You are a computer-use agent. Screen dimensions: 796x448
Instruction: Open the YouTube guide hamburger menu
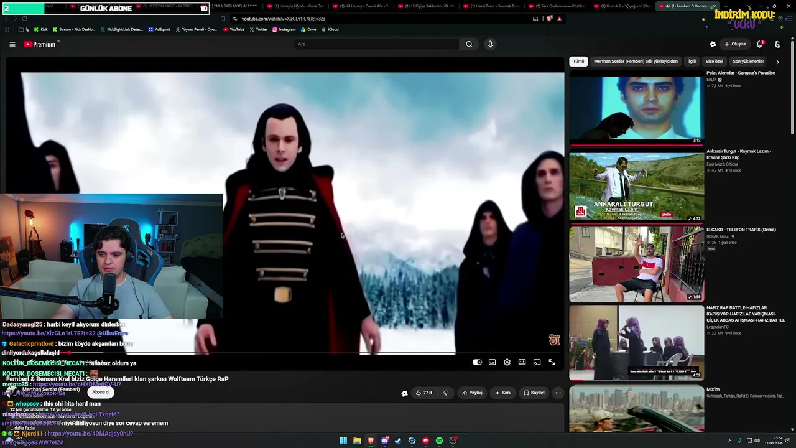pos(12,44)
